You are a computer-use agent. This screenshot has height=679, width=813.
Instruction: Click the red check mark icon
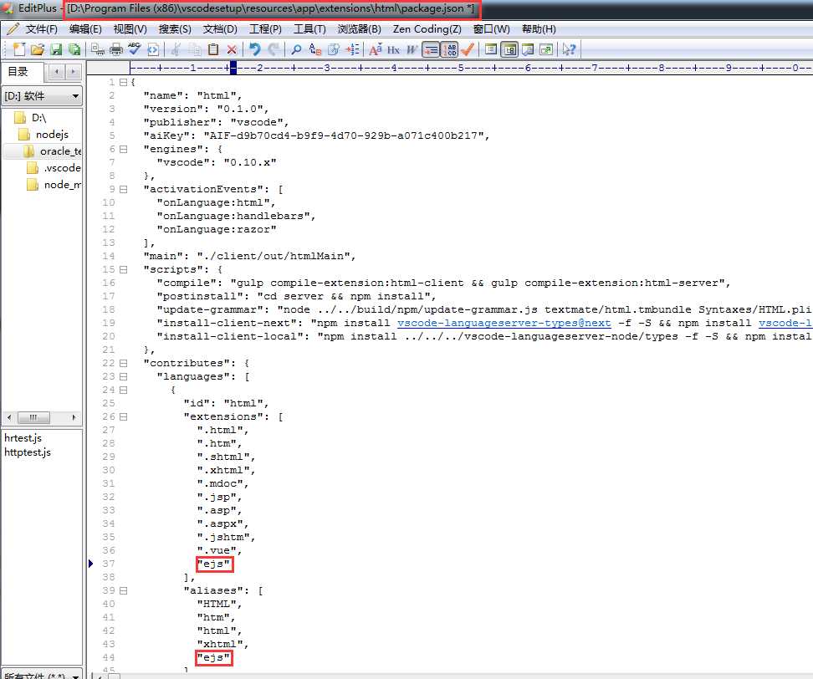(x=468, y=49)
